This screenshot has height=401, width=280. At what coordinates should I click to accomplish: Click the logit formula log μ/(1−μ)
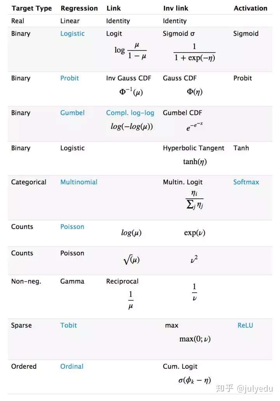tap(131, 51)
